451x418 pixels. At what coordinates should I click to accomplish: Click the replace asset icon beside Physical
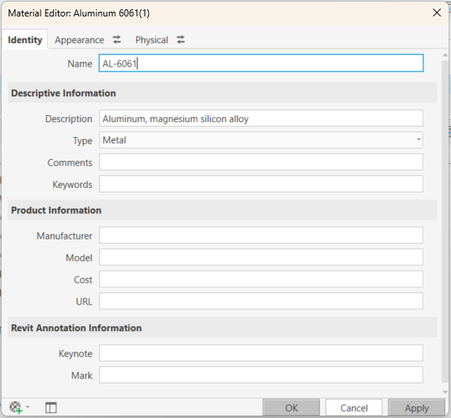coord(181,40)
